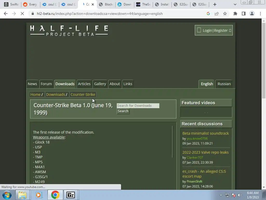Viewport: 266px width, 200px height.
Task: Open the About menu item
Action: tap(115, 84)
